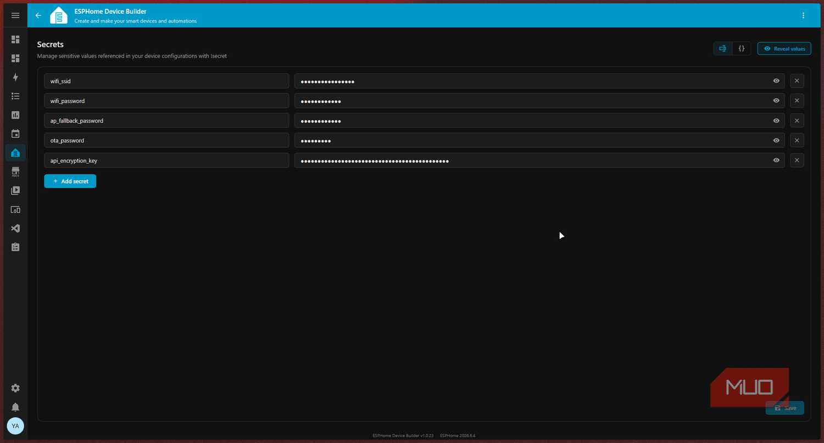
Task: Switch to the form view toggle
Action: pyautogui.click(x=723, y=48)
